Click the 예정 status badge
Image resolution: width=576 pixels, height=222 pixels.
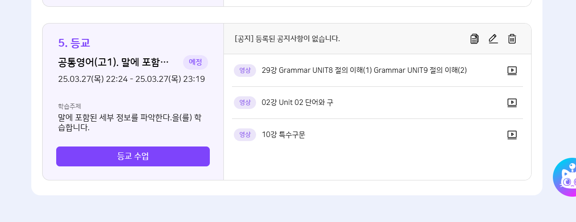(x=195, y=62)
